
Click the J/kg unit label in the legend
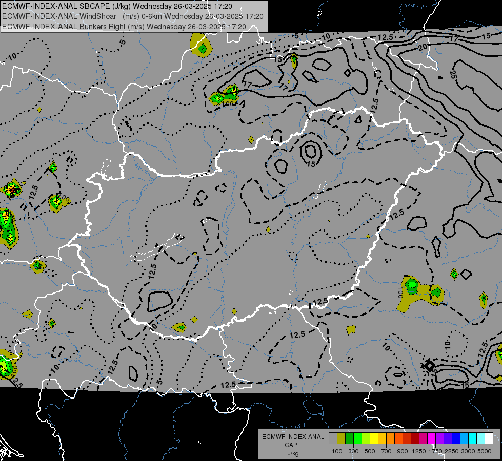pos(293,453)
